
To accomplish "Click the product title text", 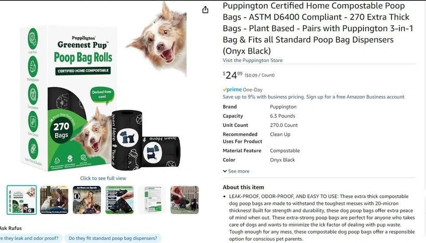I will [318, 28].
